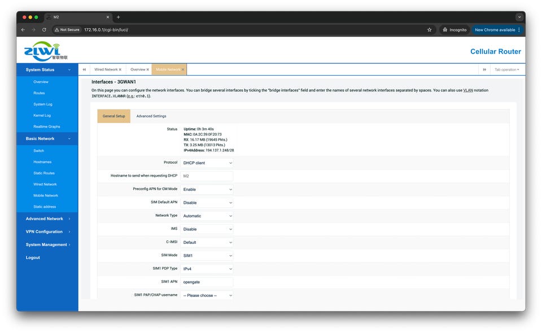
Task: Close the Wired Network page tab
Action: click(x=120, y=70)
